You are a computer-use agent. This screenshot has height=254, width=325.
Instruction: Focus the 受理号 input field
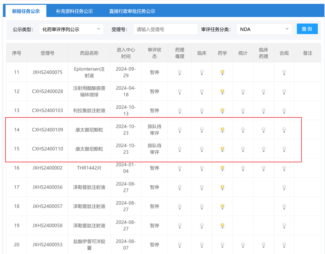click(165, 29)
